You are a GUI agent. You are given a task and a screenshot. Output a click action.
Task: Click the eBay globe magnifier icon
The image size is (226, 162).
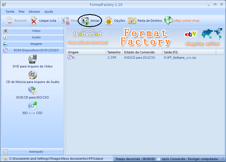(x=169, y=20)
